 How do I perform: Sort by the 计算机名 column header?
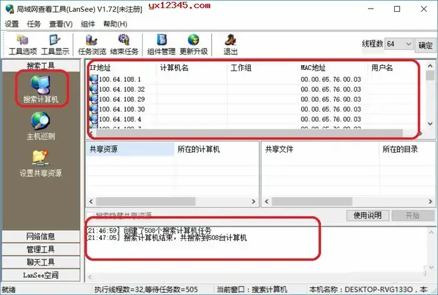pyautogui.click(x=192, y=67)
